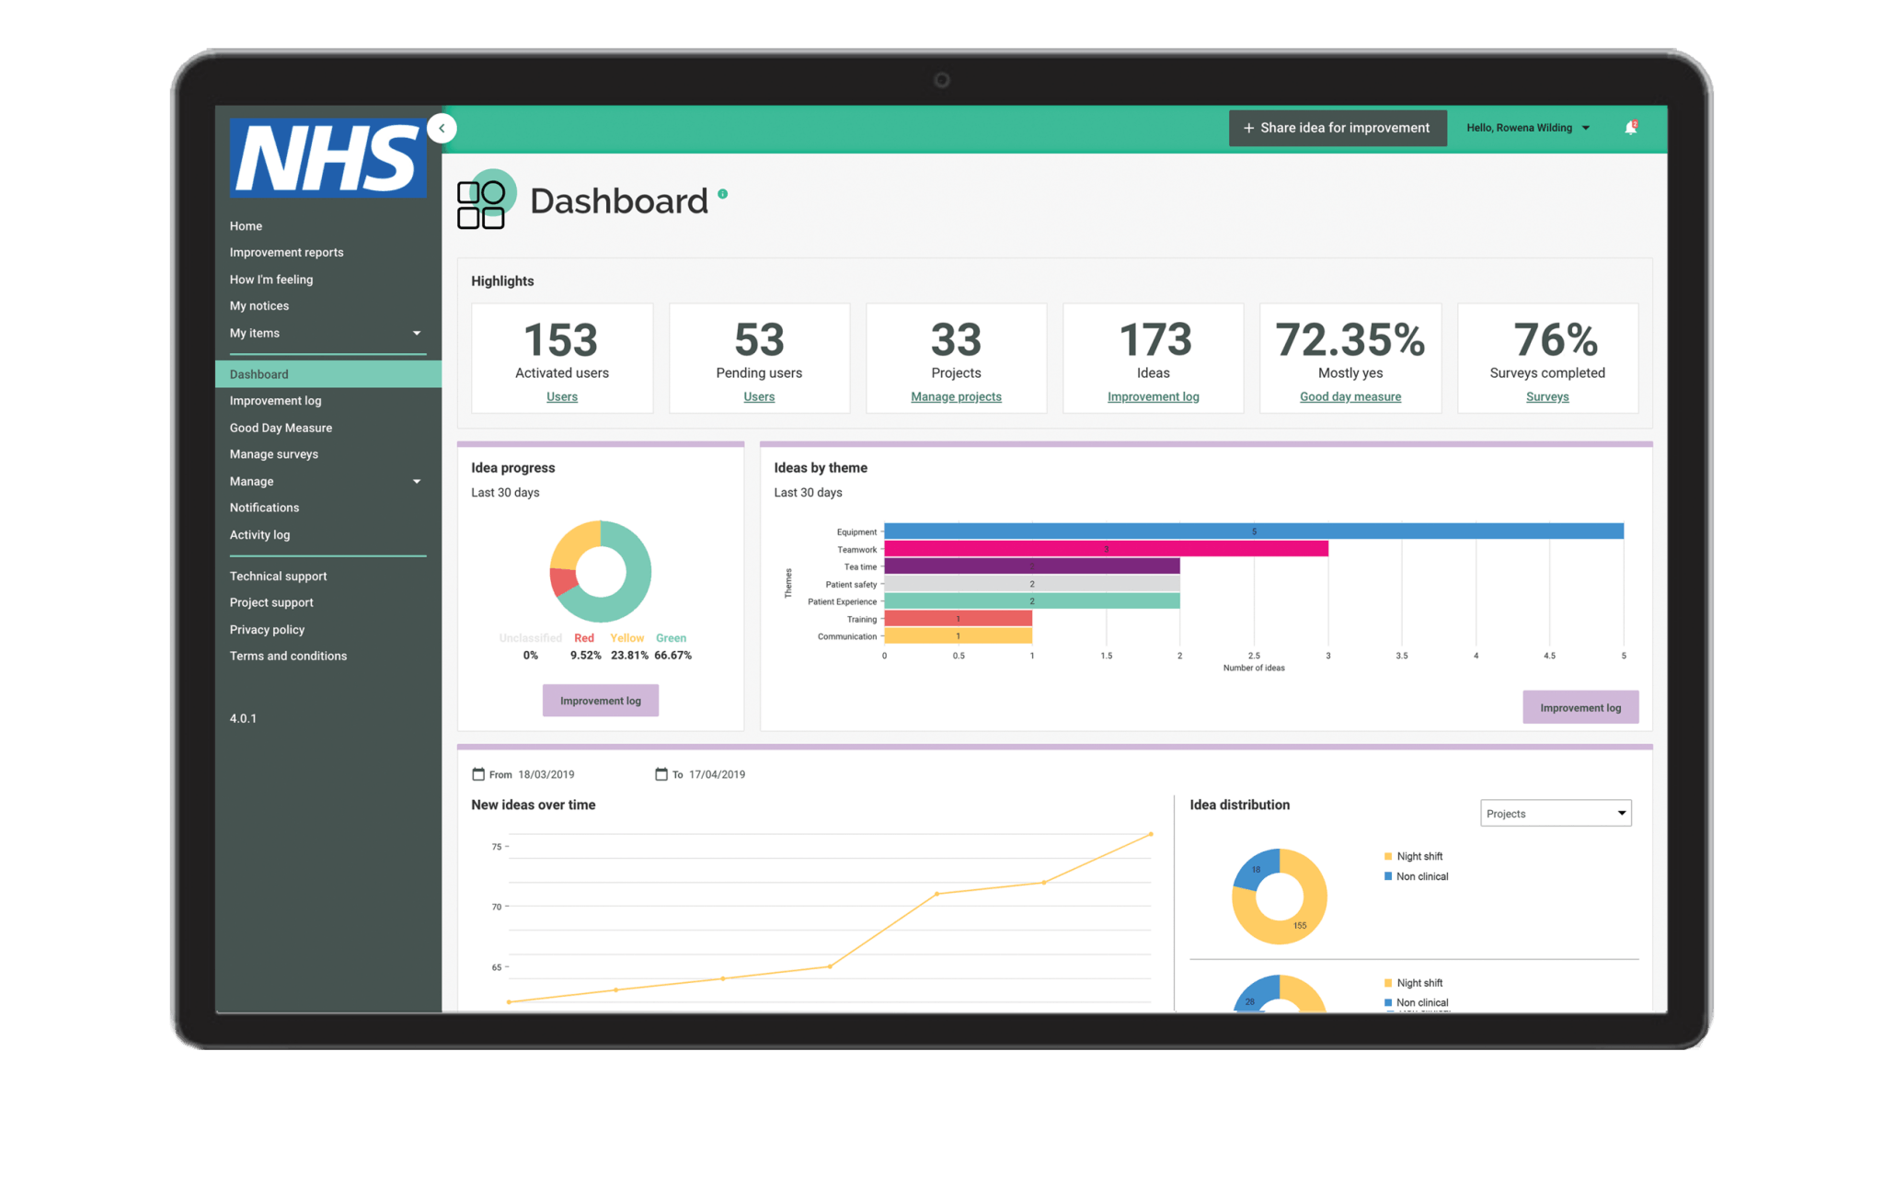Open the From date calendar icon
Image resolution: width=1884 pixels, height=1177 pixels.
[x=478, y=774]
